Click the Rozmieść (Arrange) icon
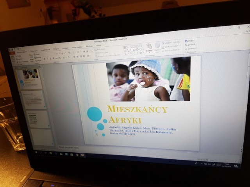 tap(149, 48)
